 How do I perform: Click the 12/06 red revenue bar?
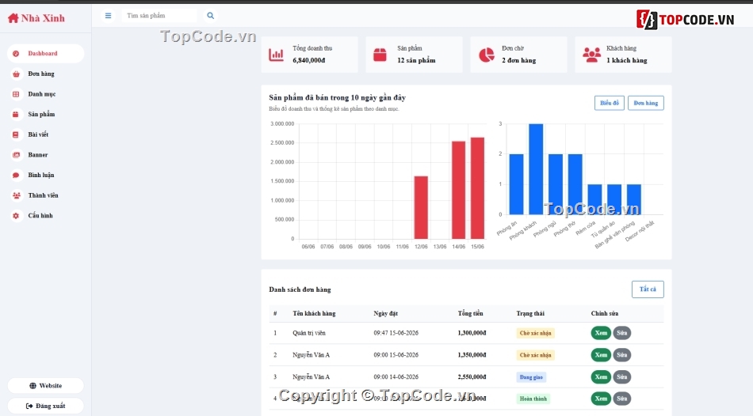(421, 207)
